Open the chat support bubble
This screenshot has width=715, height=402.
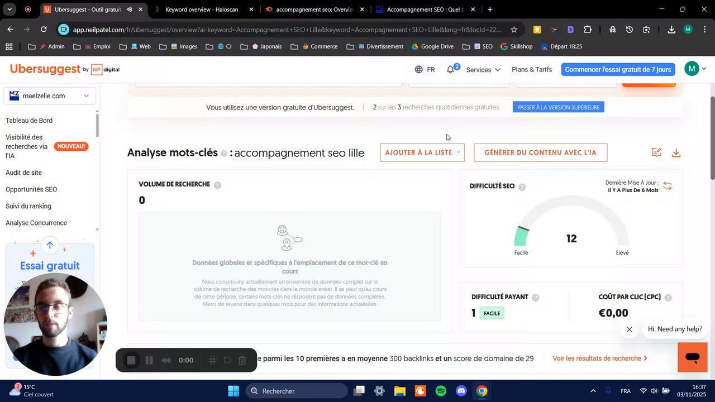[692, 357]
